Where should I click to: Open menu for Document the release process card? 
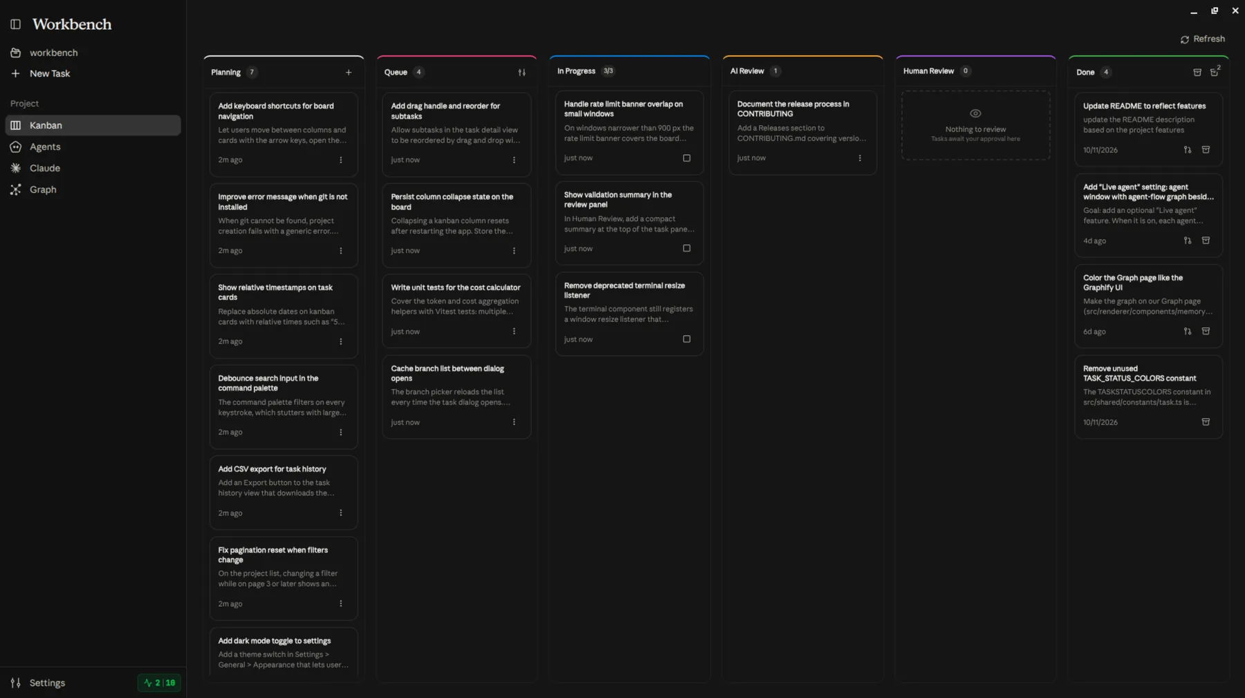click(x=860, y=158)
